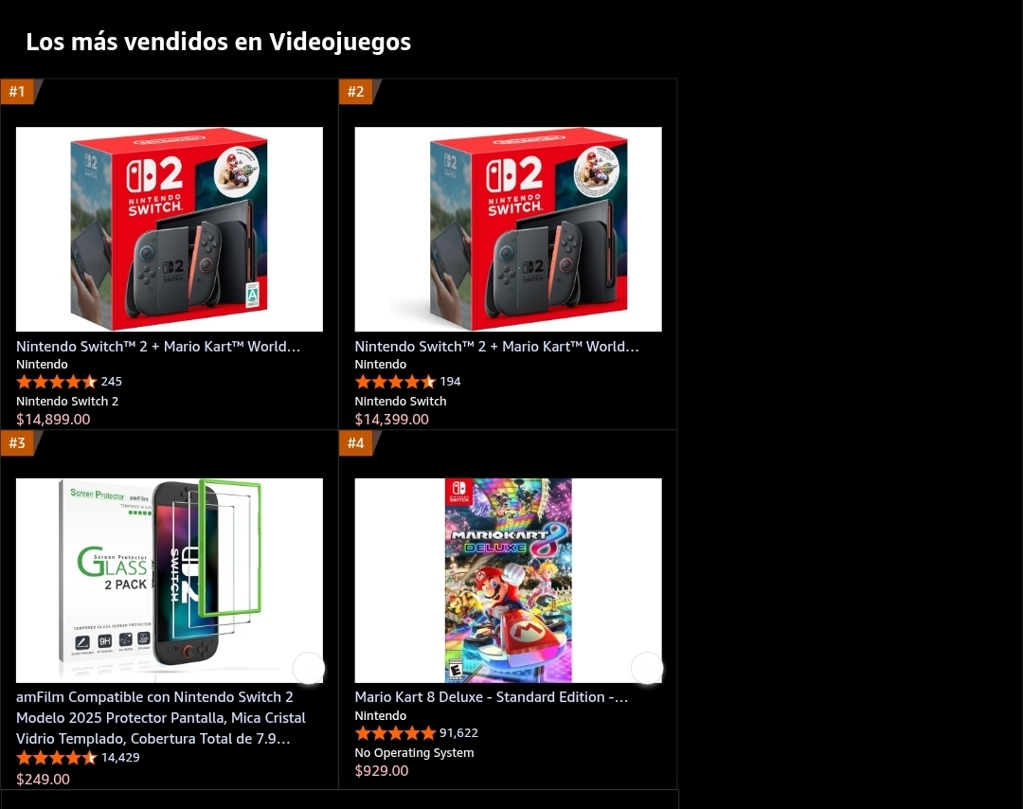Open the #1 Nintendo Switch 2 + Mario Kart World title
The width and height of the screenshot is (1023, 809).
(x=158, y=347)
